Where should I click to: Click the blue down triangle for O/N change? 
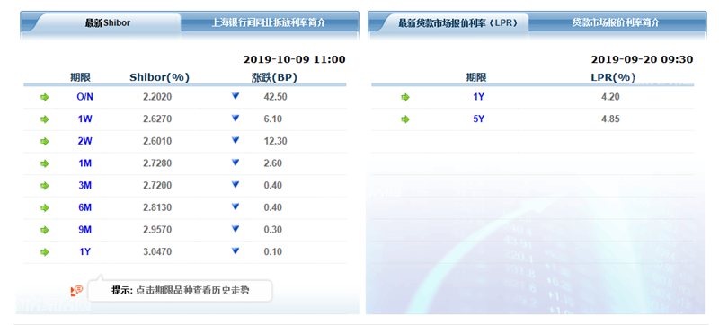point(235,96)
